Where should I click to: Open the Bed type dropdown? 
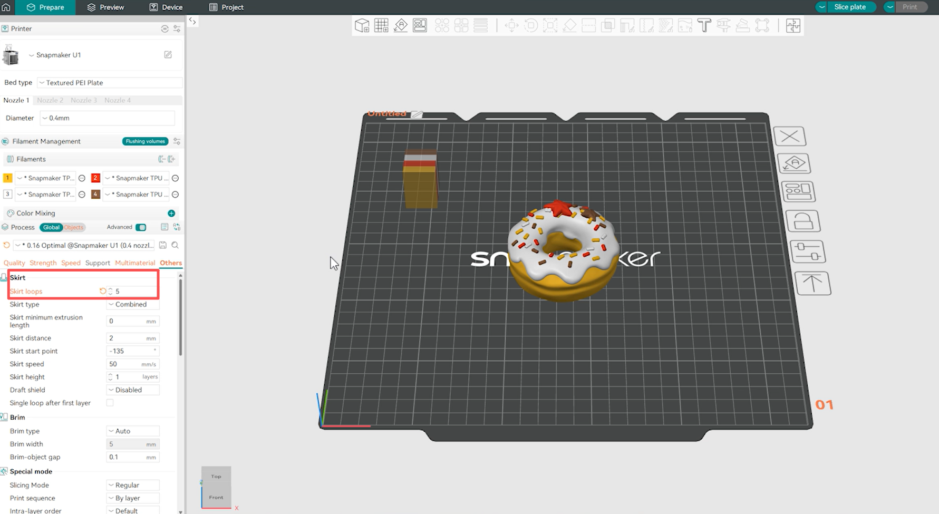(110, 83)
